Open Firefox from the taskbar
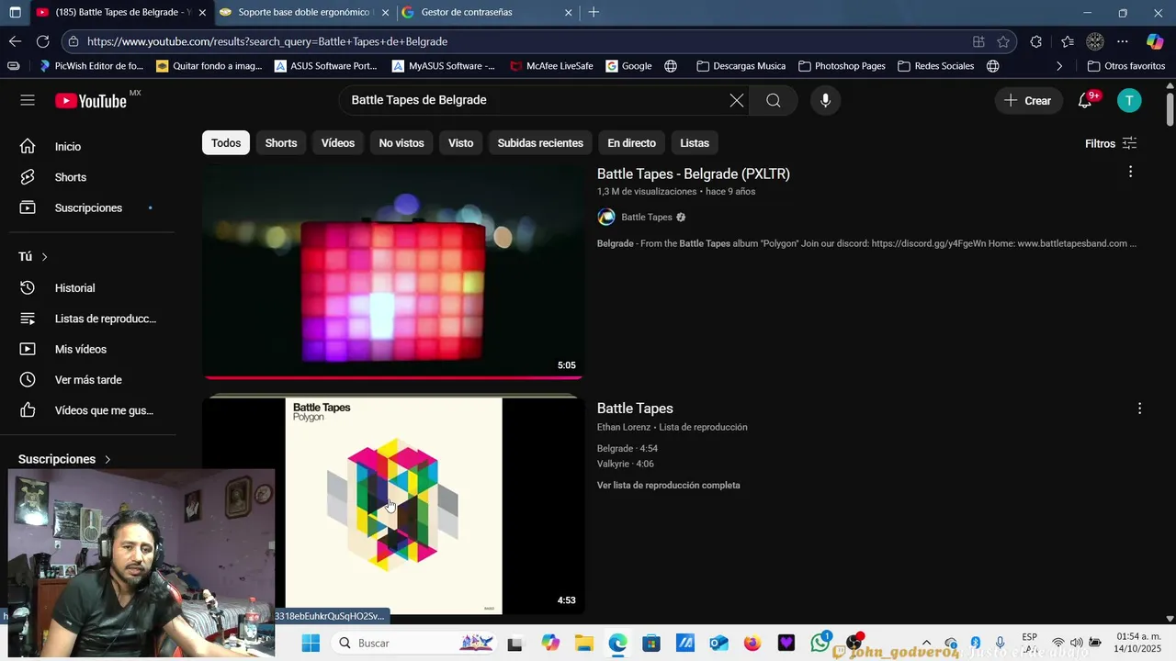The image size is (1176, 661). [752, 643]
